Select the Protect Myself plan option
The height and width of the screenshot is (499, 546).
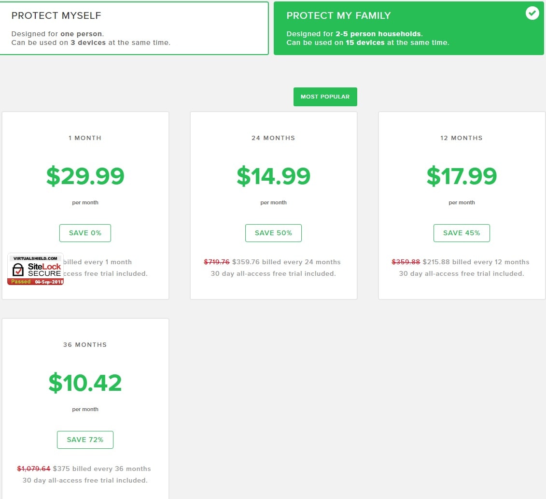pyautogui.click(x=134, y=28)
